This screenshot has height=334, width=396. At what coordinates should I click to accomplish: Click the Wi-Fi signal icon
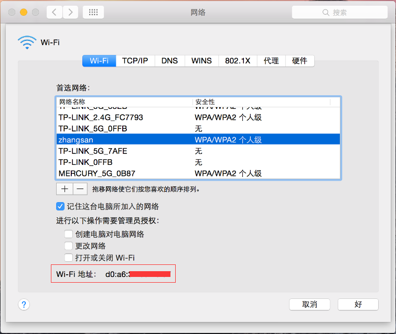pyautogui.click(x=27, y=42)
